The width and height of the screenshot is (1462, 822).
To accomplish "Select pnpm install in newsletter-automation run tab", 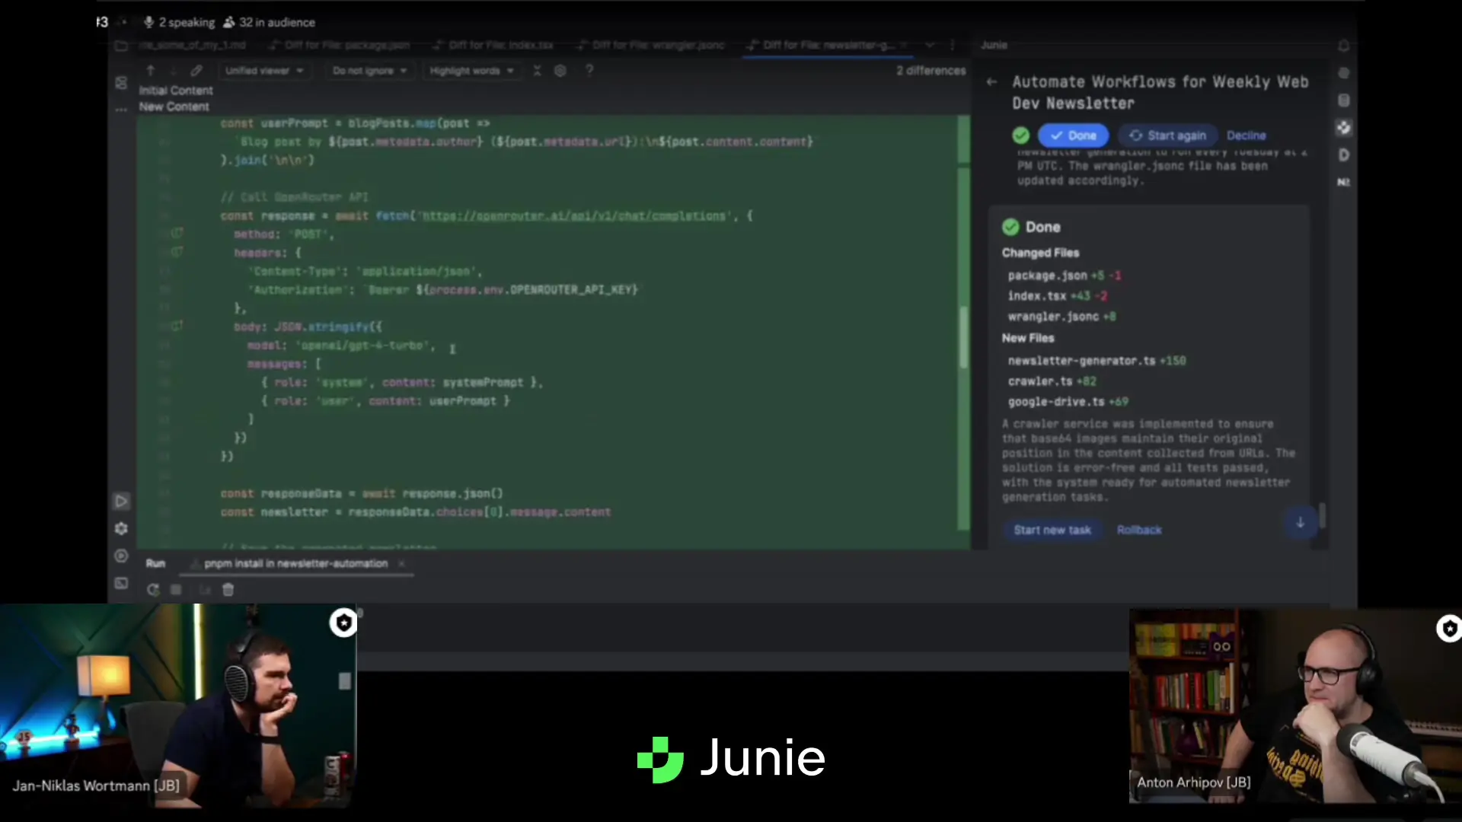I will (x=295, y=564).
